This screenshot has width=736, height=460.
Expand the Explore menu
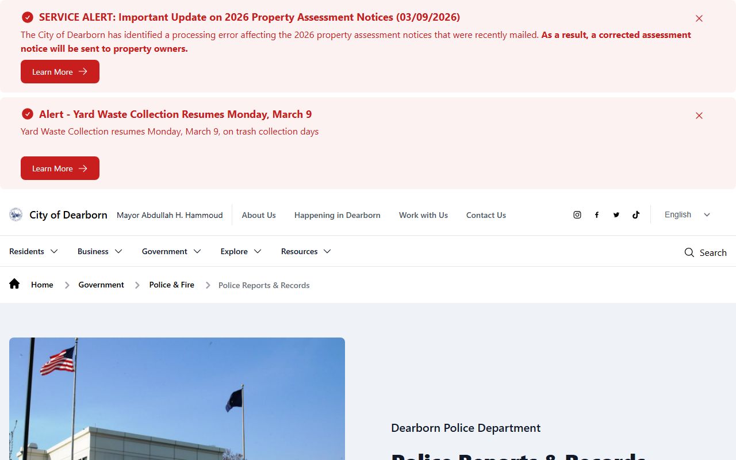click(x=241, y=251)
